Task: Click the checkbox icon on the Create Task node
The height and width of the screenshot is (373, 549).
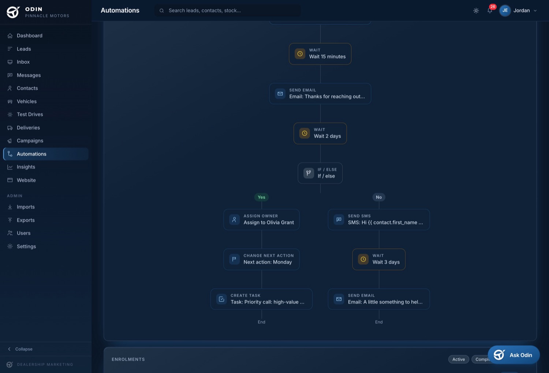Action: coord(221,299)
